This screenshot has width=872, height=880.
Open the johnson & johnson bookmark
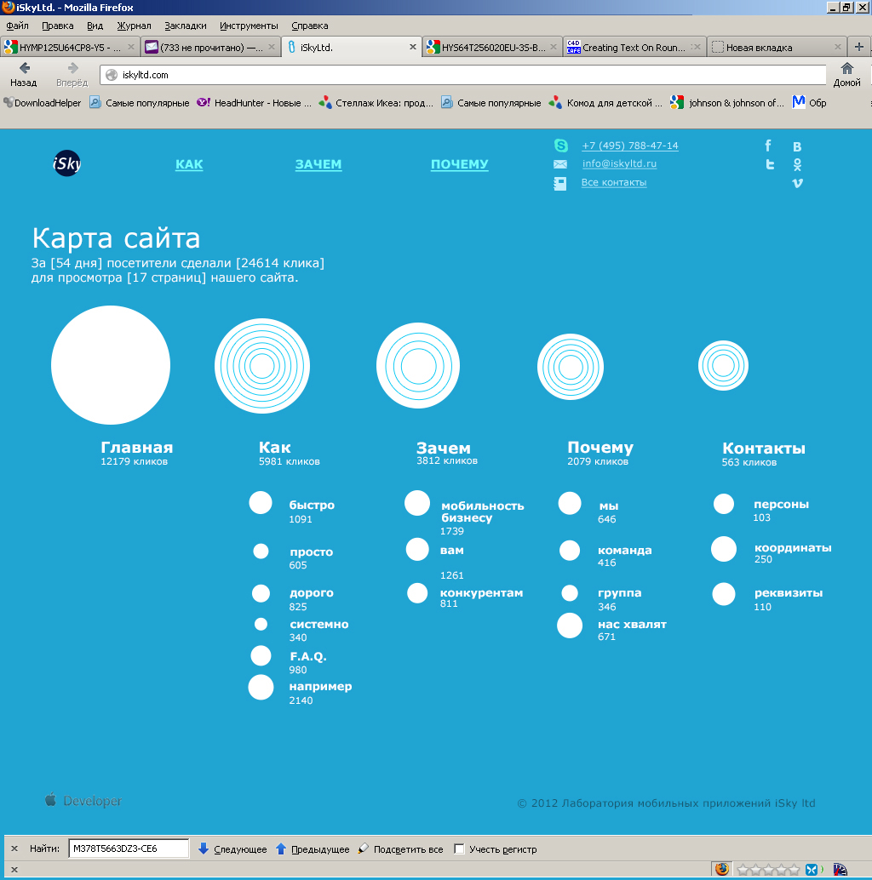727,103
